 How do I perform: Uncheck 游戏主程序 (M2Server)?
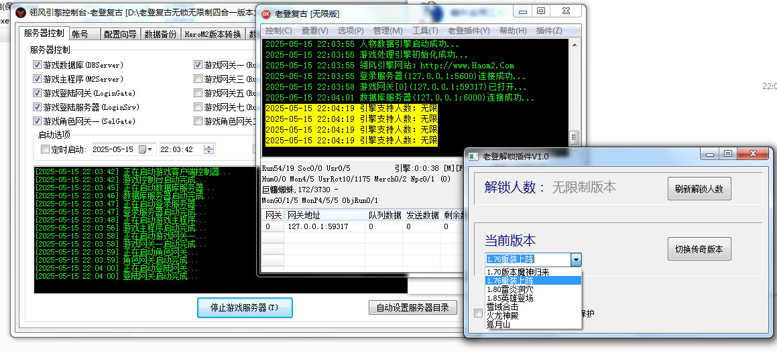click(37, 79)
